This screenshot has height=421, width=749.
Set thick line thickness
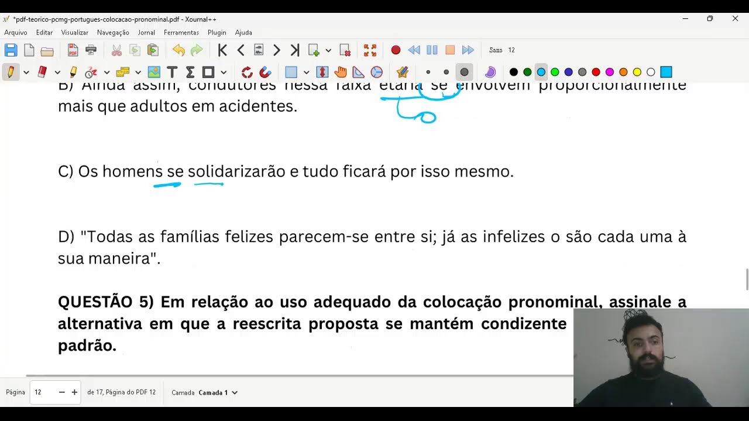464,72
